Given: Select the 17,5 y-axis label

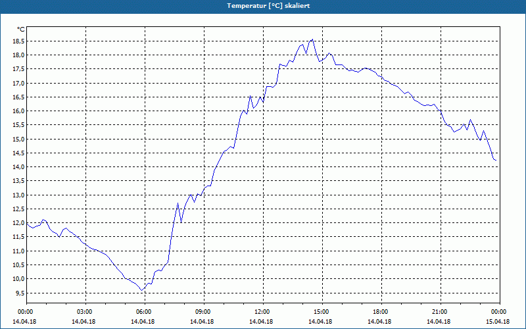Looking at the screenshot, I should click(19, 69).
